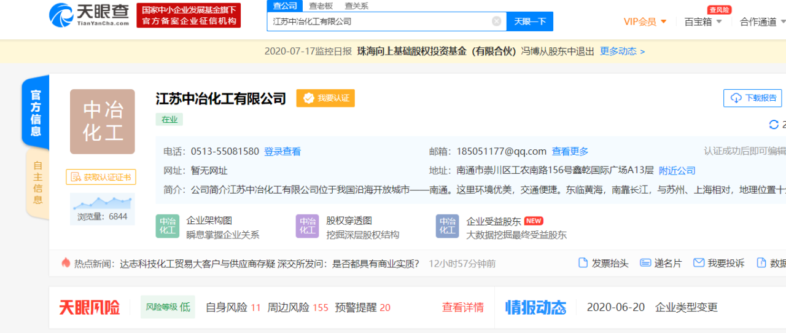Open the VIP会员 dropdown
Viewport: 786px width, 333px height.
click(645, 22)
